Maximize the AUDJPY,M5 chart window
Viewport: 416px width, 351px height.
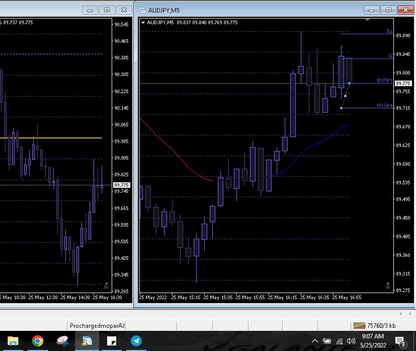point(388,10)
